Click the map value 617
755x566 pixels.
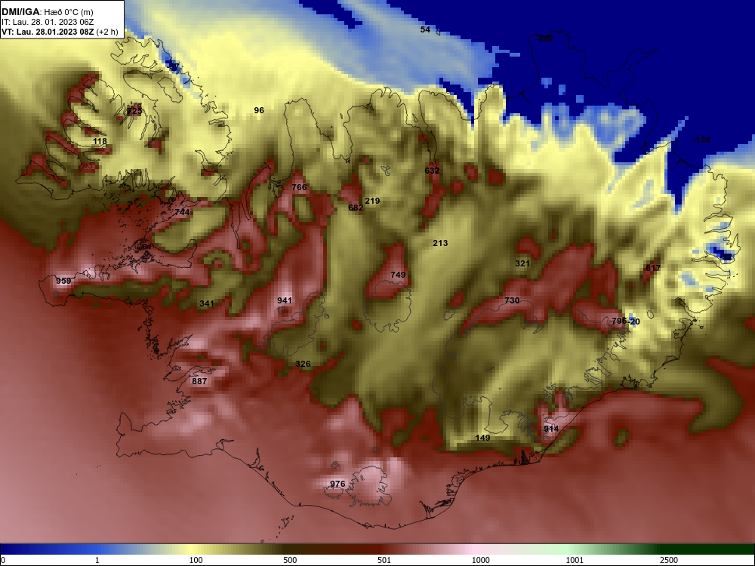click(x=653, y=268)
